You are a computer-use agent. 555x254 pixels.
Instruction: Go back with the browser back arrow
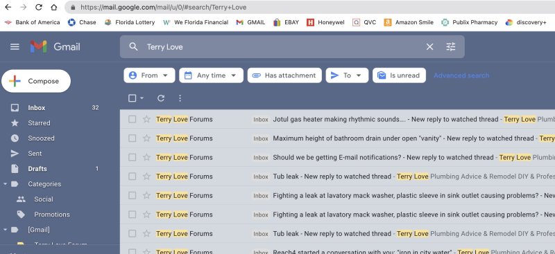pos(8,7)
